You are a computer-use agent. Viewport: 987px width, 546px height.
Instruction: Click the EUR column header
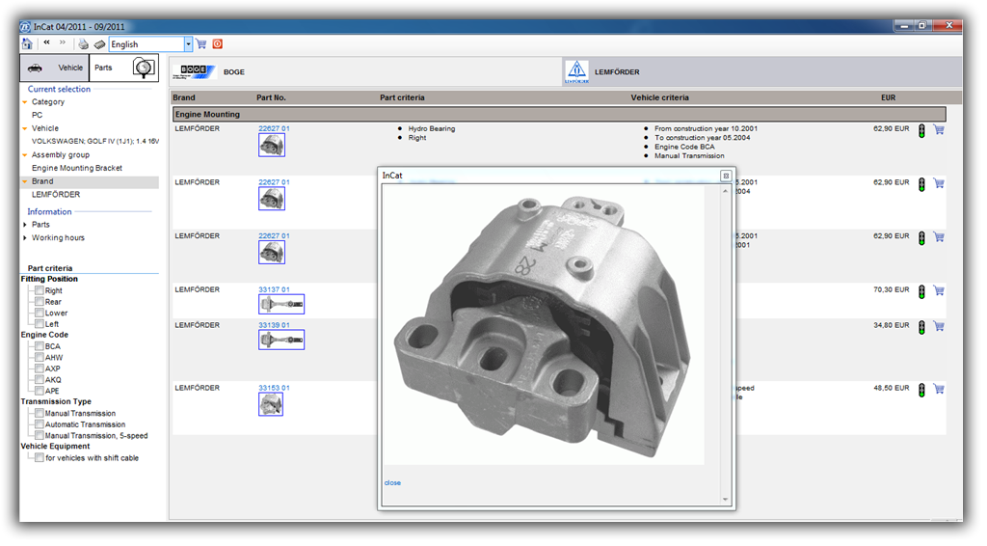click(888, 97)
